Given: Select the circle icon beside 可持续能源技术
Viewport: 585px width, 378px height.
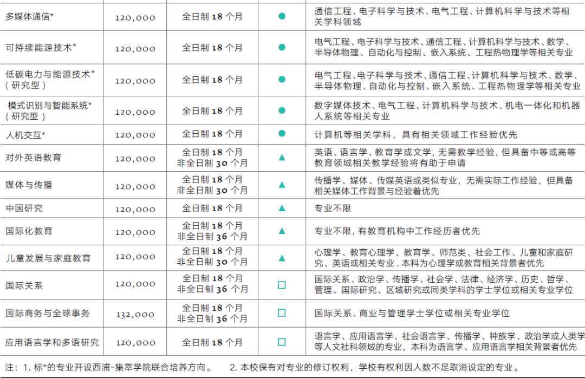Looking at the screenshot, I should 282,48.
